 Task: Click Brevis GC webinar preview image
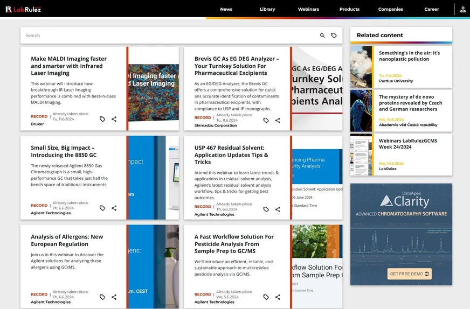click(317, 89)
